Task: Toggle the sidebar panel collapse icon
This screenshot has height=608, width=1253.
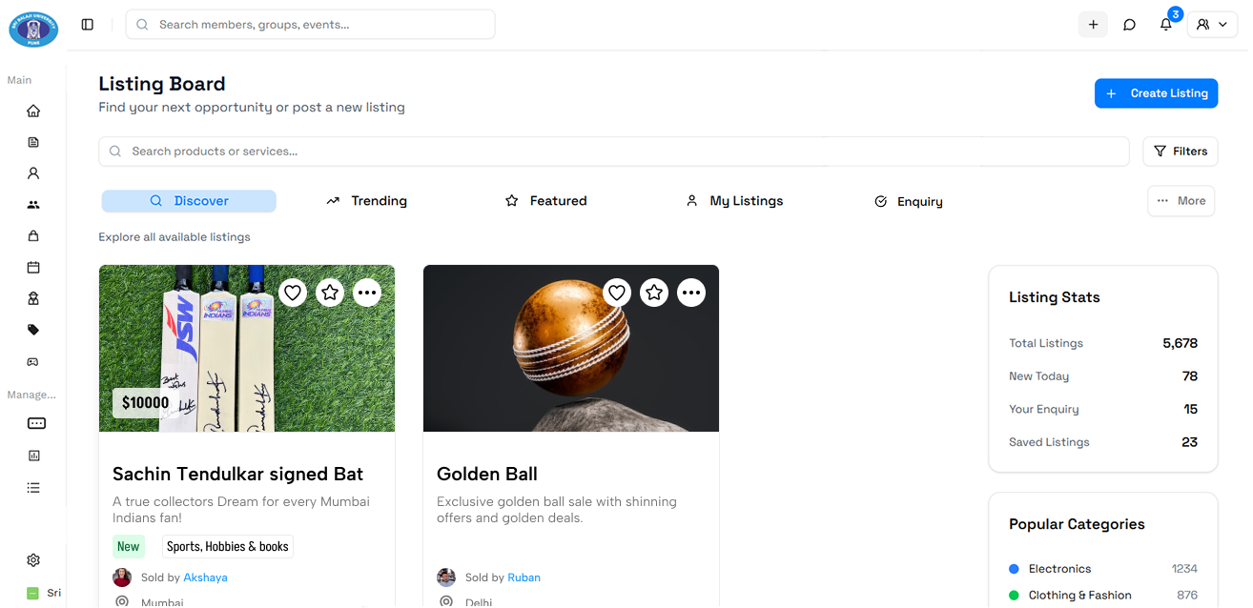Action: tap(88, 25)
